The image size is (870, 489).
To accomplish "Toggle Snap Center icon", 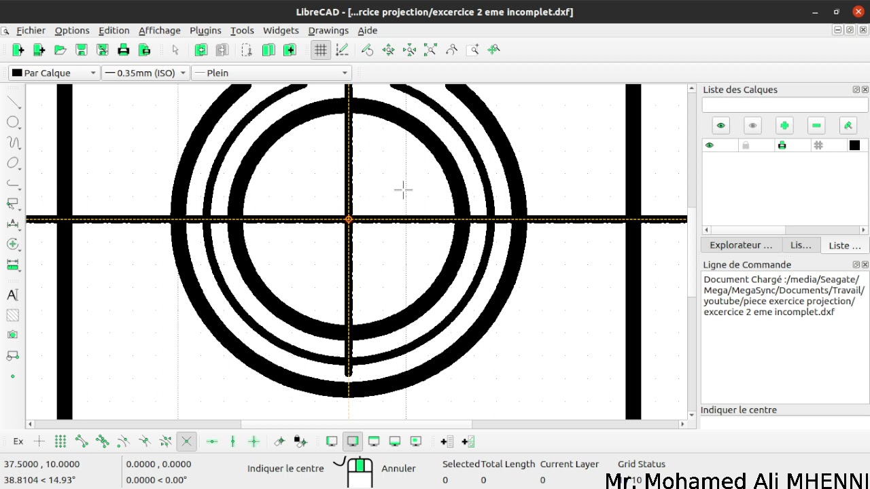I will [x=124, y=441].
